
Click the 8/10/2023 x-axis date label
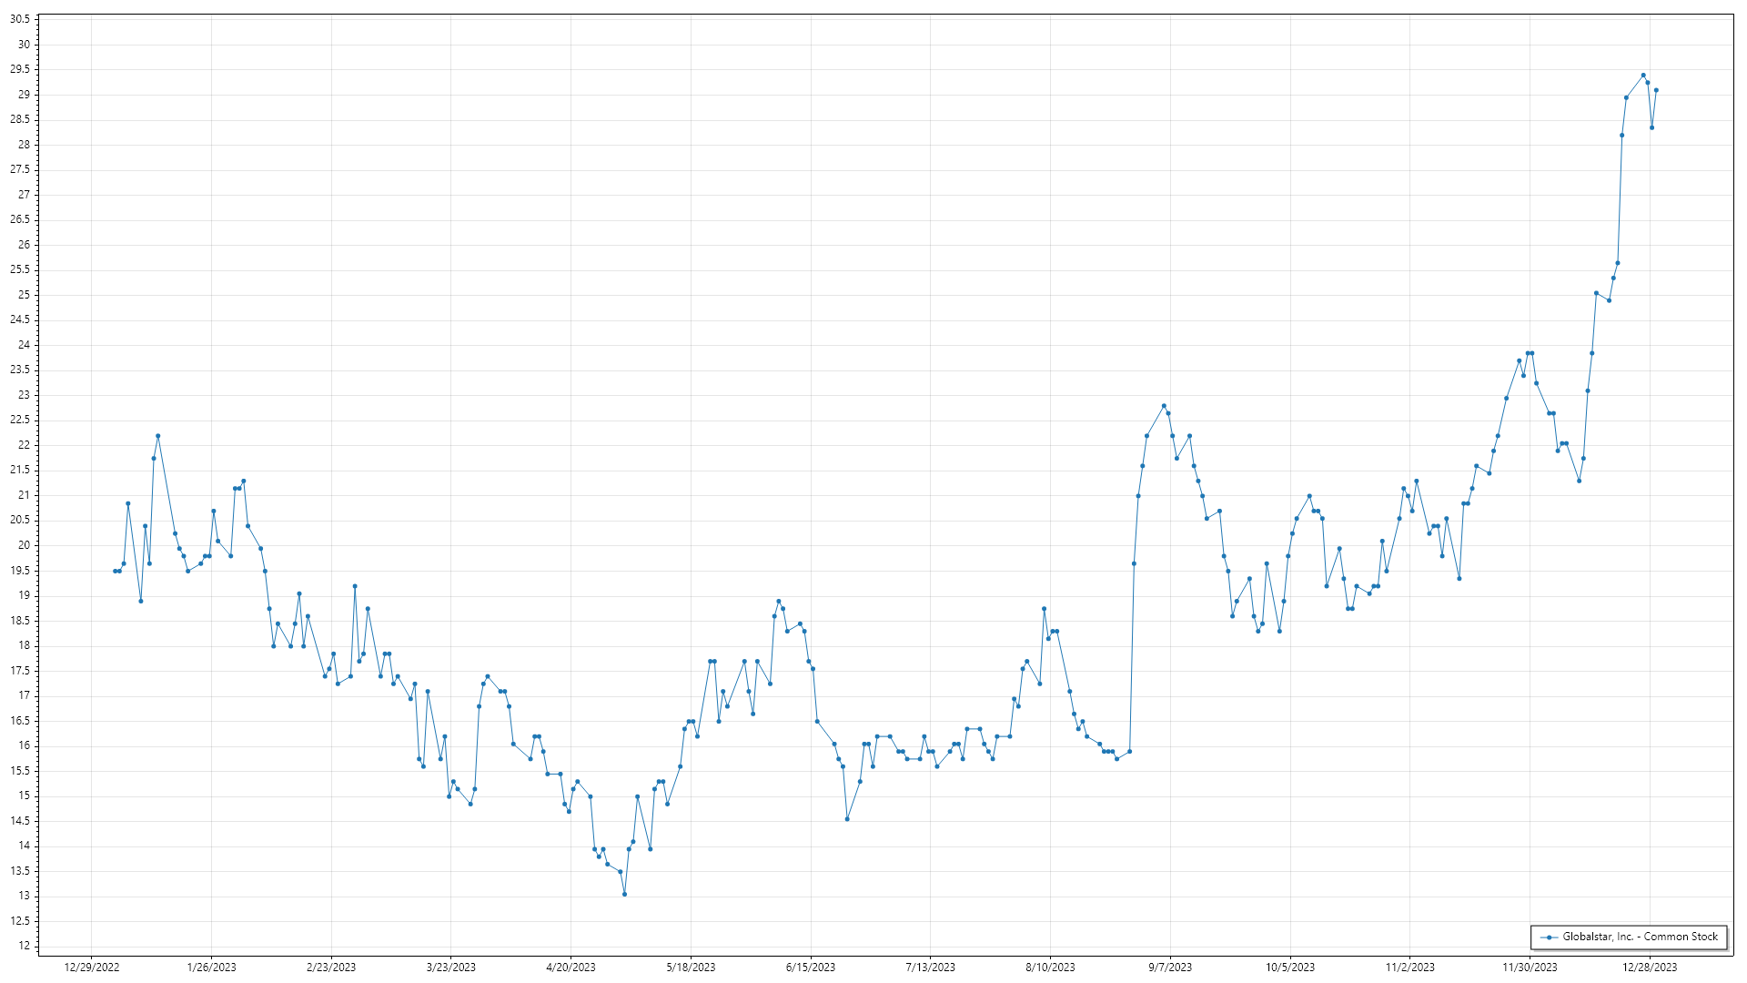pyautogui.click(x=1050, y=968)
